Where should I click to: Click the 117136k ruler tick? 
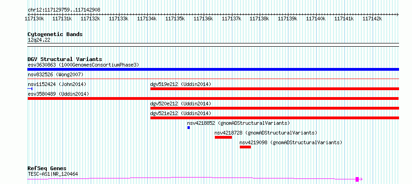coord(204,18)
